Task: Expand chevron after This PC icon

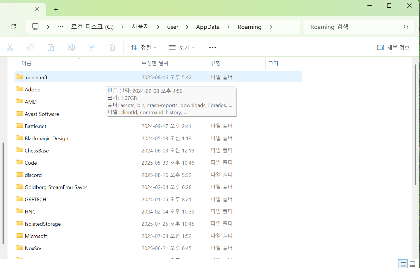Action: point(48,27)
